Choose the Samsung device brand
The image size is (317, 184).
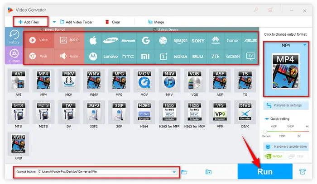point(110,40)
